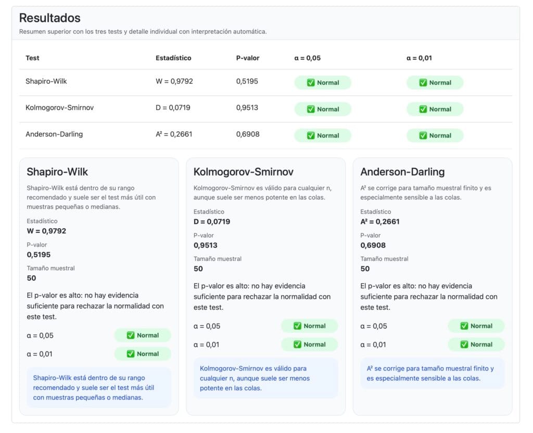
Task: Select bold 'A² = 0,2661' in the Anderson-Darling card
Action: [x=380, y=221]
